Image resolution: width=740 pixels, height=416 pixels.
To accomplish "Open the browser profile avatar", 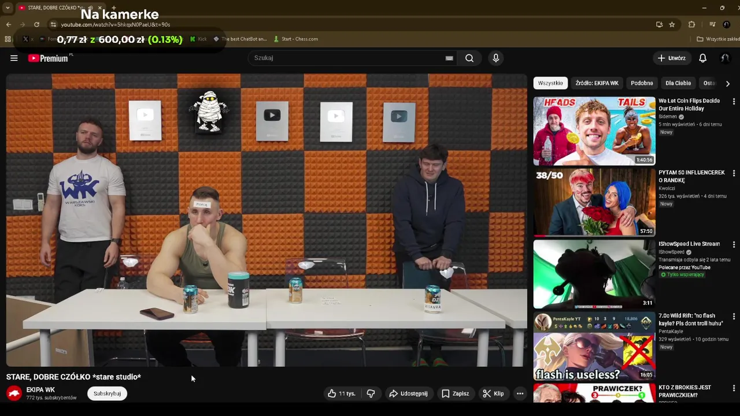I will [x=727, y=24].
